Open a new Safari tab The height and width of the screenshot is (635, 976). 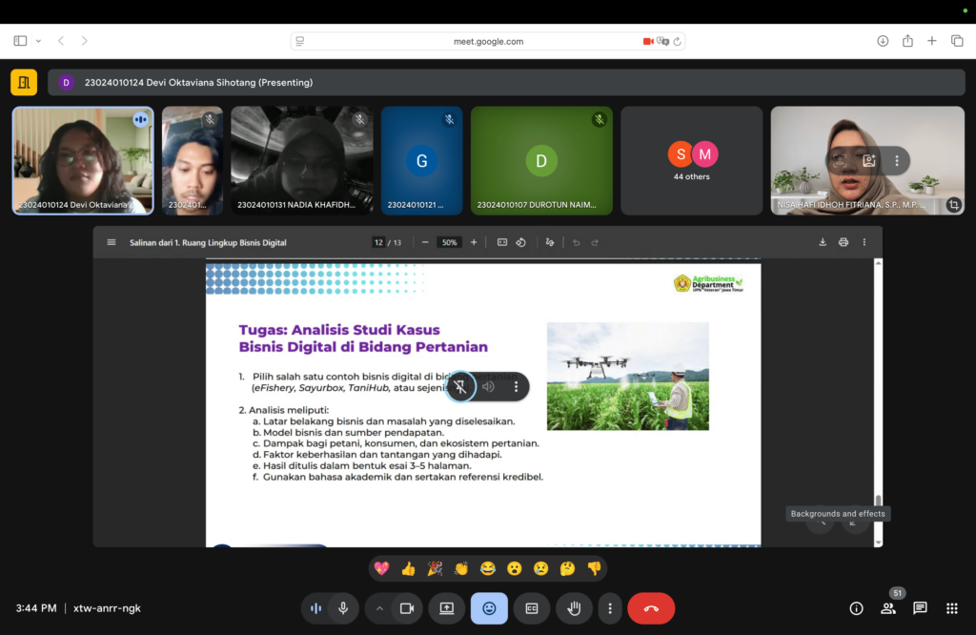[x=932, y=41]
